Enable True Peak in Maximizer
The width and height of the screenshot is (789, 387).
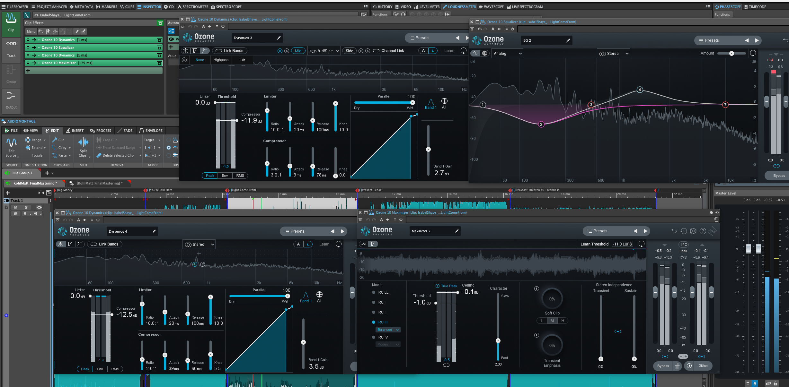coord(446,286)
